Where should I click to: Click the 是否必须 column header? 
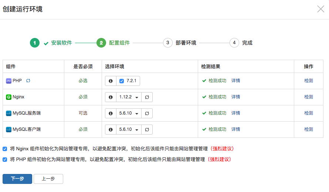point(83,66)
